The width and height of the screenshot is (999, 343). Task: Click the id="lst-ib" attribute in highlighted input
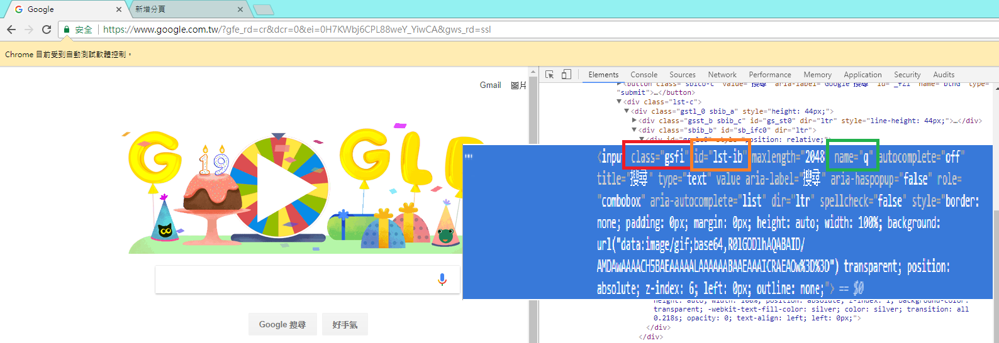pyautogui.click(x=720, y=157)
